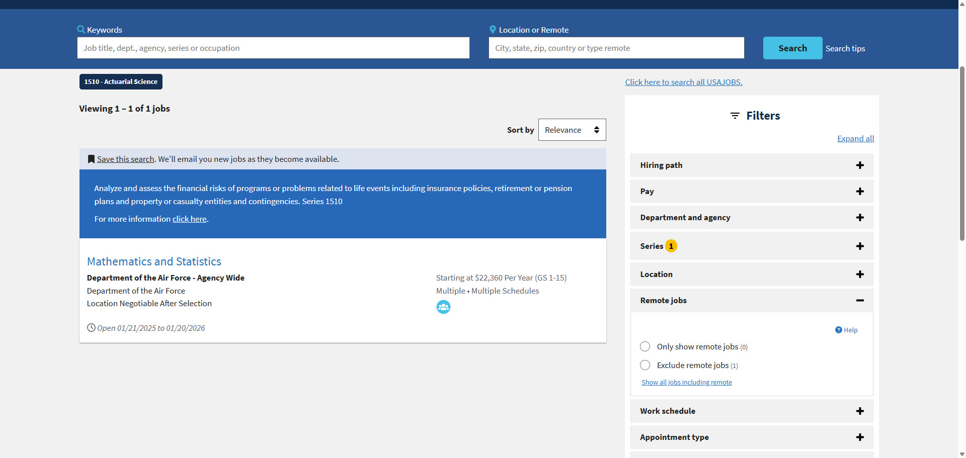
Task: Open Mathematics and Statistics job listing
Action: pos(154,261)
